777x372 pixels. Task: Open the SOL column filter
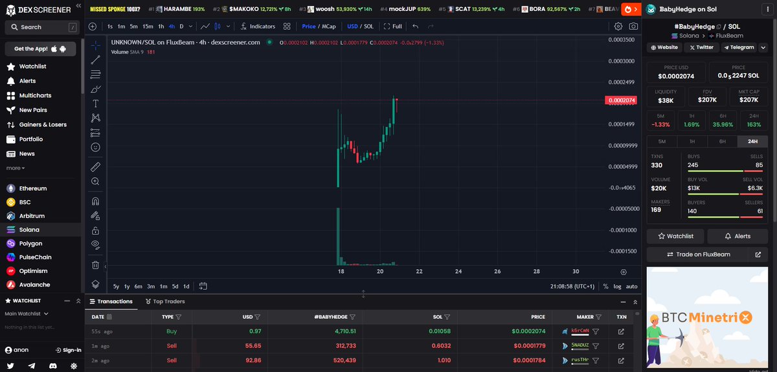[448, 317]
